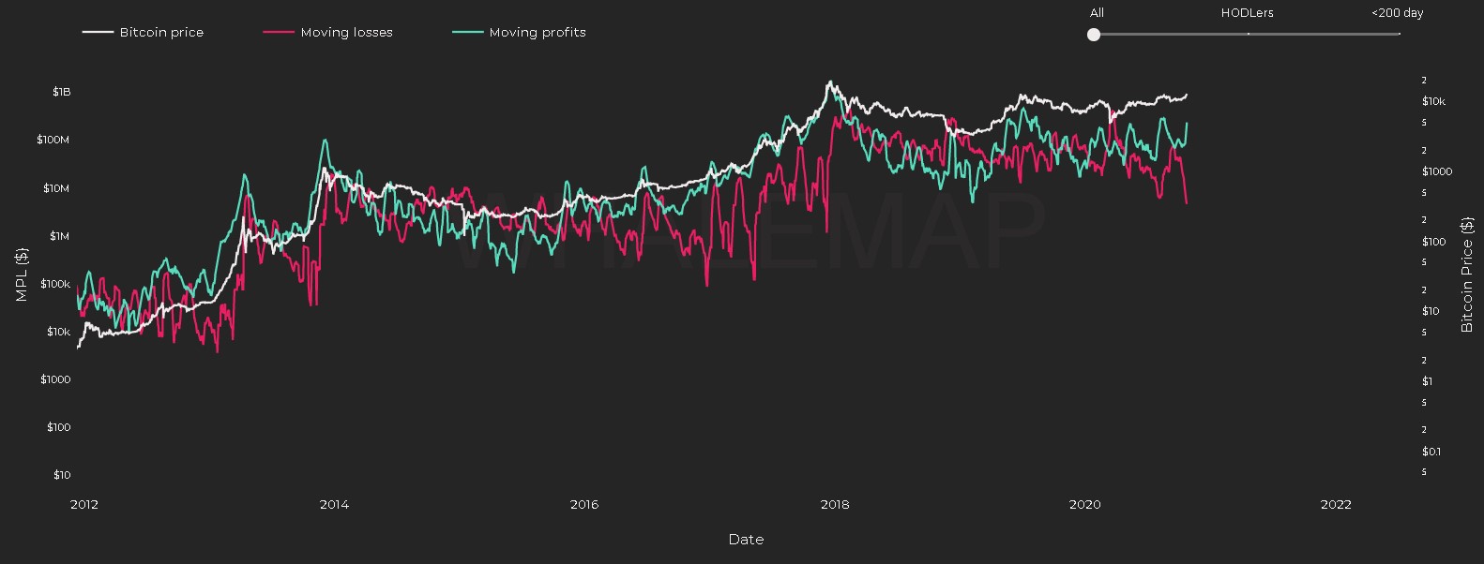Select the All slider label
This screenshot has width=1484, height=564.
pyautogui.click(x=1097, y=13)
